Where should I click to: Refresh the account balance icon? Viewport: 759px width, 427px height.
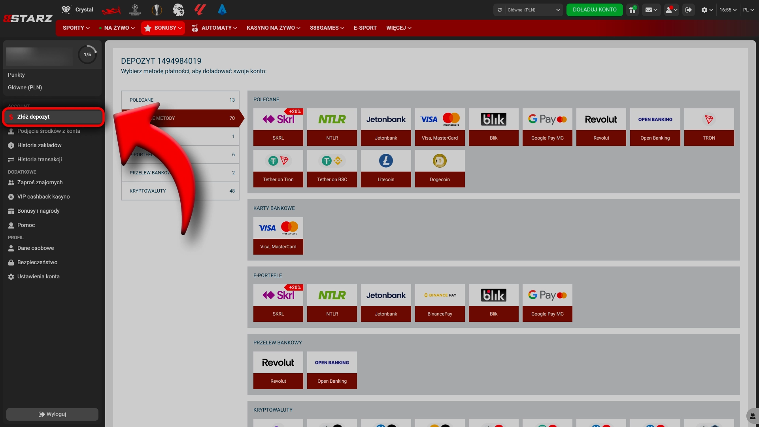pos(500,10)
